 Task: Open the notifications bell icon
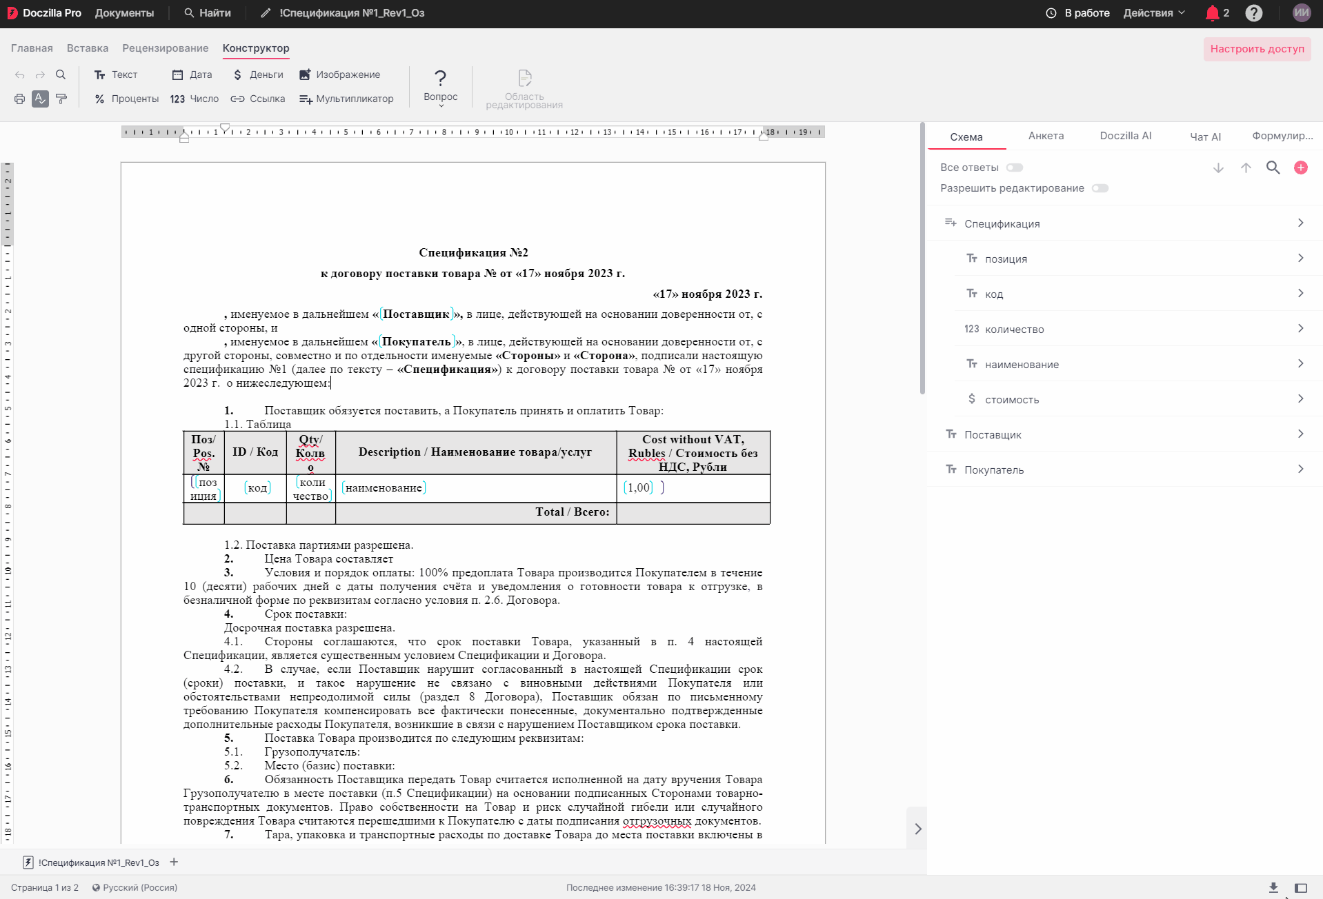1212,13
